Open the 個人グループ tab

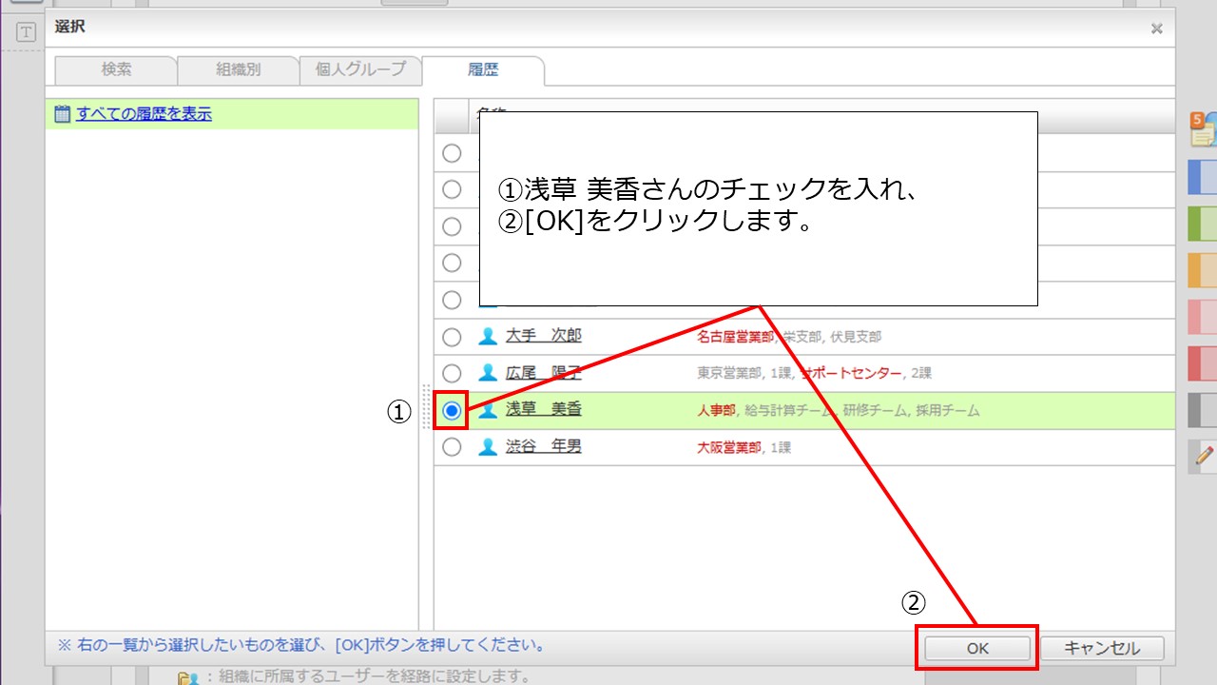(360, 69)
